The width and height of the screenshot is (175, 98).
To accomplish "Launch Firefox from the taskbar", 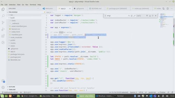I will click(x=10, y=96).
